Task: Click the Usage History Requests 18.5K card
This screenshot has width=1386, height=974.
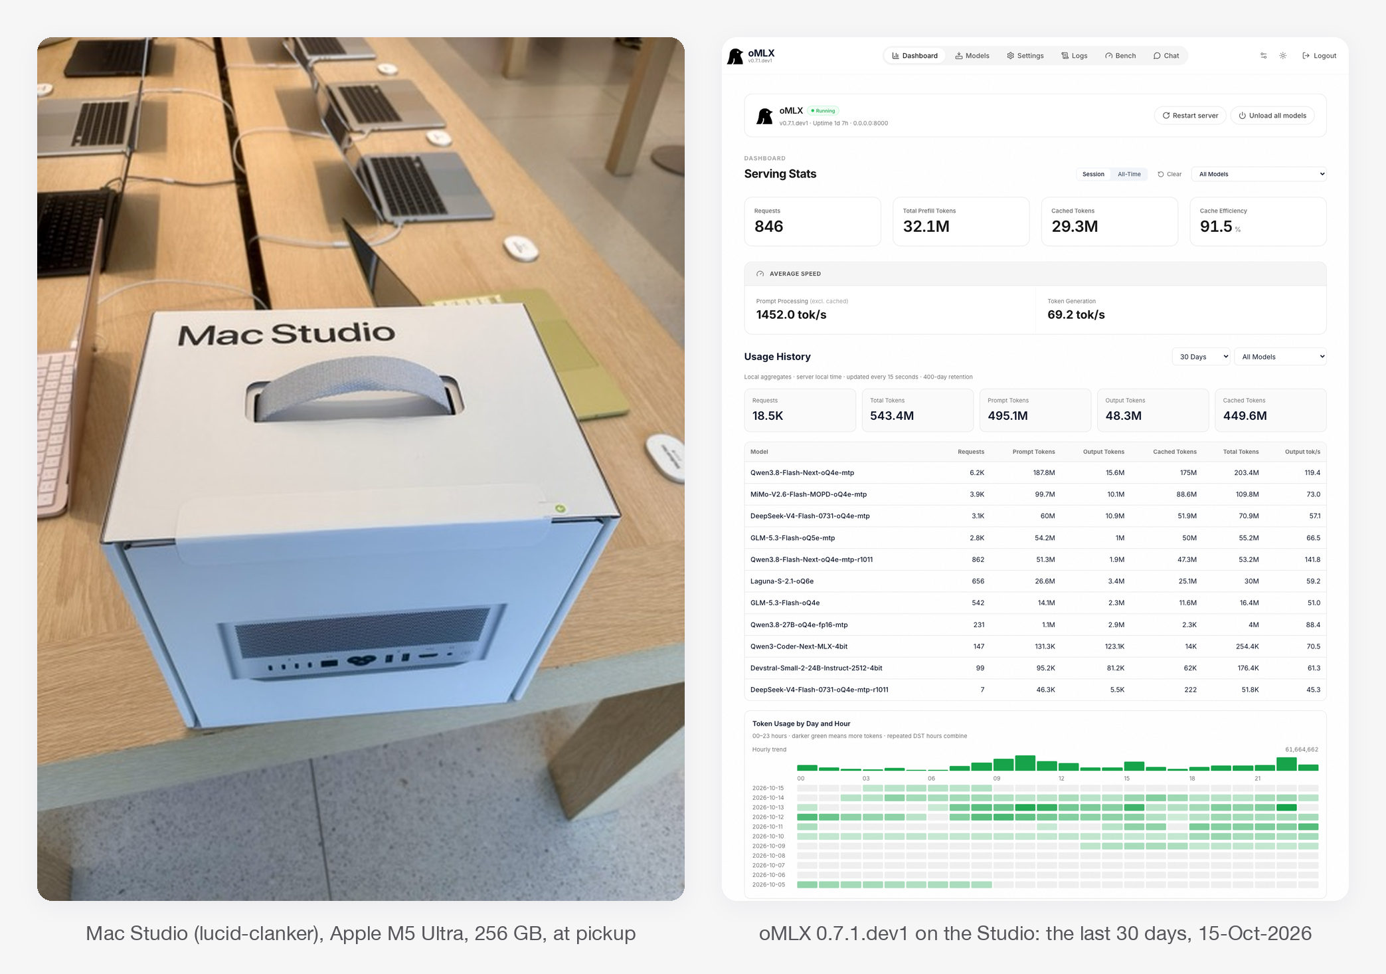Action: (x=800, y=411)
